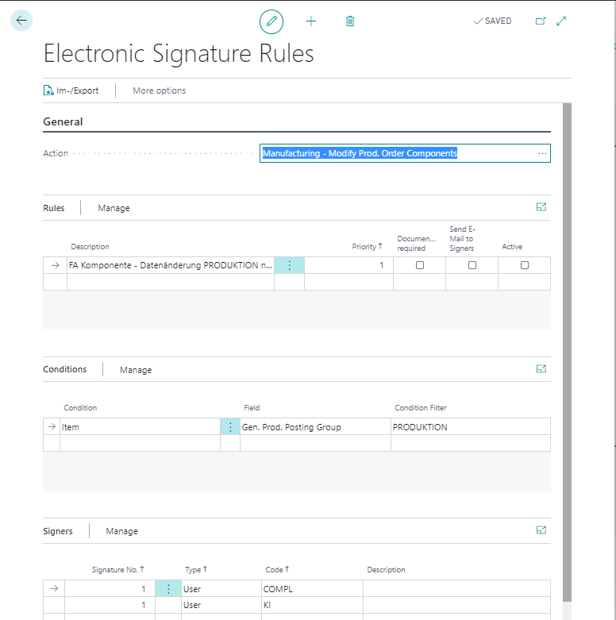Show row options for FA Komponente rule
Image resolution: width=616 pixels, height=620 pixels.
tap(290, 265)
